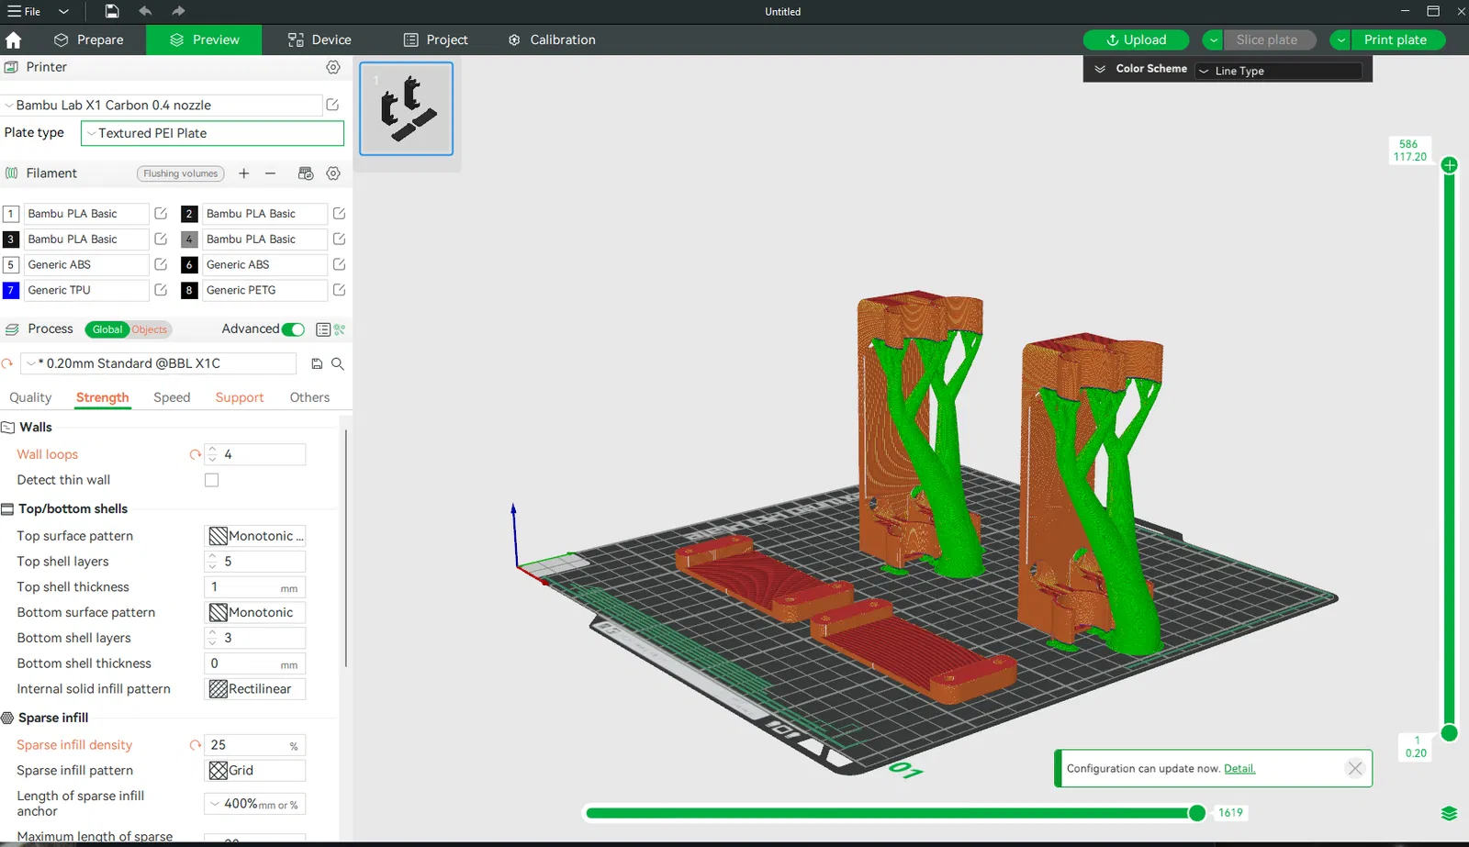Add a pause using the layer slider plus icon
The height and width of the screenshot is (847, 1469).
[1449, 165]
